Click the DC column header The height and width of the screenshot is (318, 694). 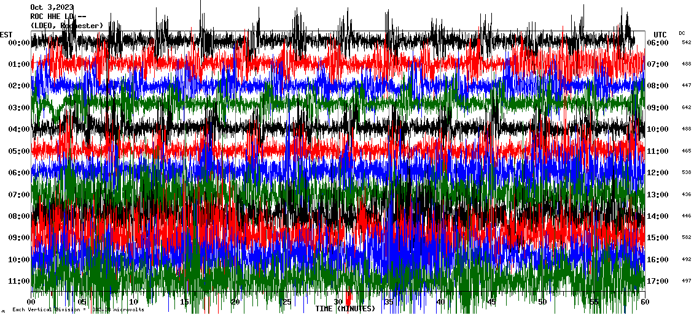click(x=682, y=33)
